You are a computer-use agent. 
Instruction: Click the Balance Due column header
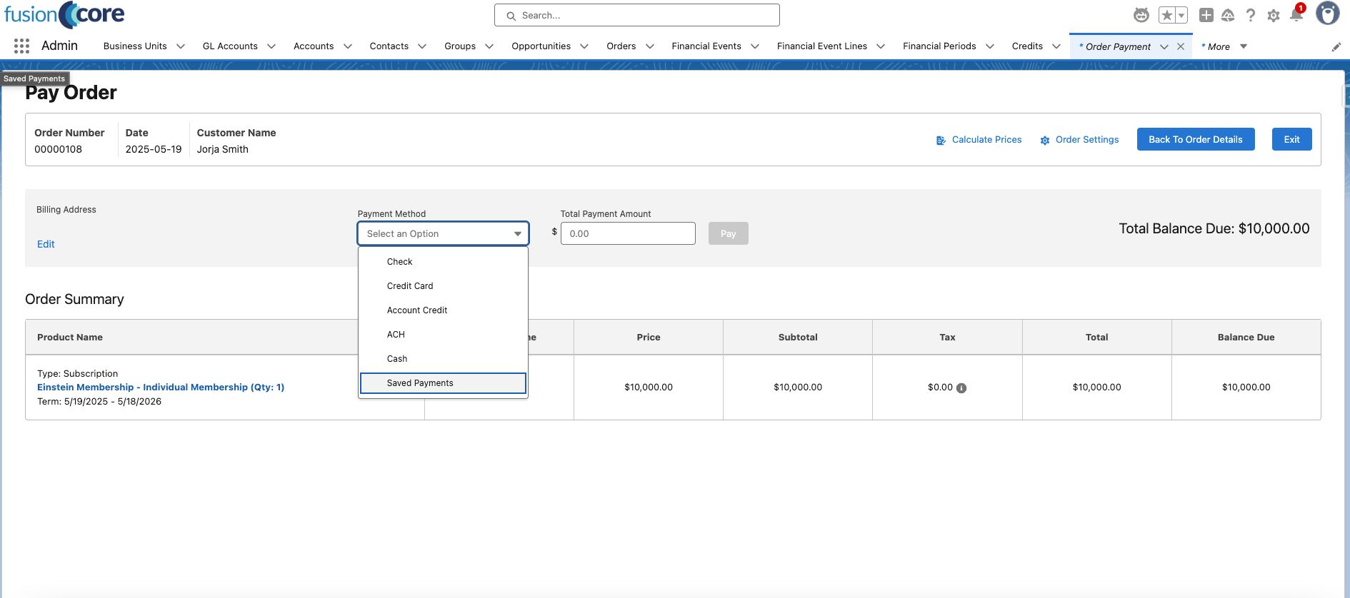[x=1246, y=338]
